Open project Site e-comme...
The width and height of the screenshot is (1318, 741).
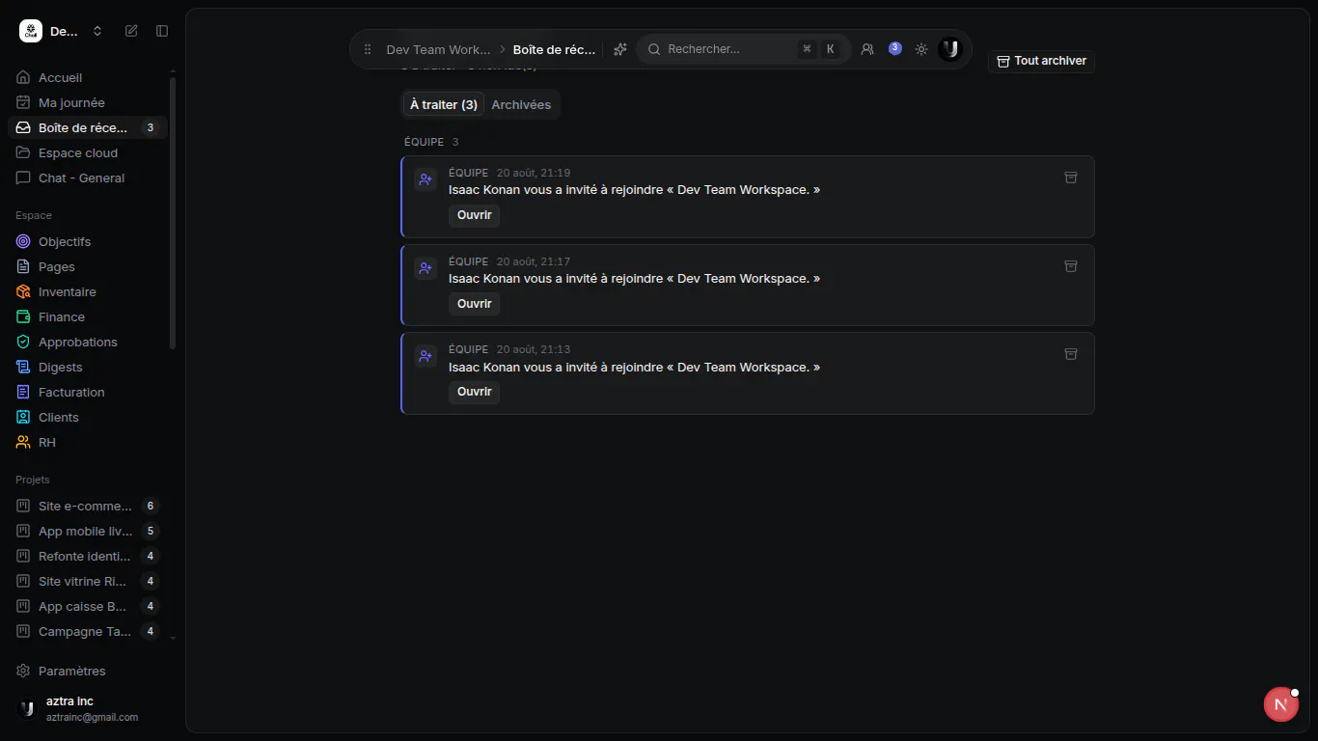pos(88,506)
